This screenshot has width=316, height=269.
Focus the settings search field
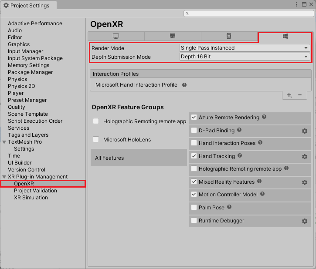(249, 13)
